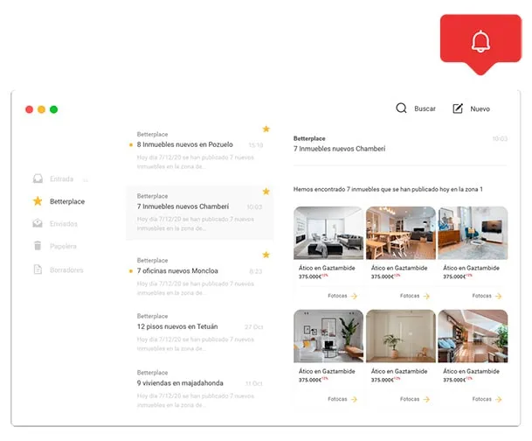Open the Papelera folder

pos(63,246)
